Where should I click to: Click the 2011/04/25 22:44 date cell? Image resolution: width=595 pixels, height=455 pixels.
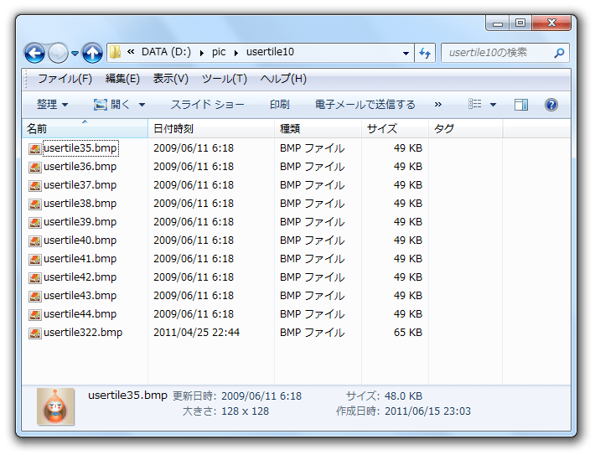coord(197,333)
